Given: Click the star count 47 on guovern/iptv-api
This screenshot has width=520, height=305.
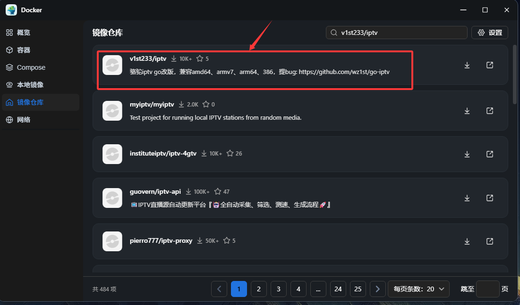Looking at the screenshot, I should click(x=227, y=192).
